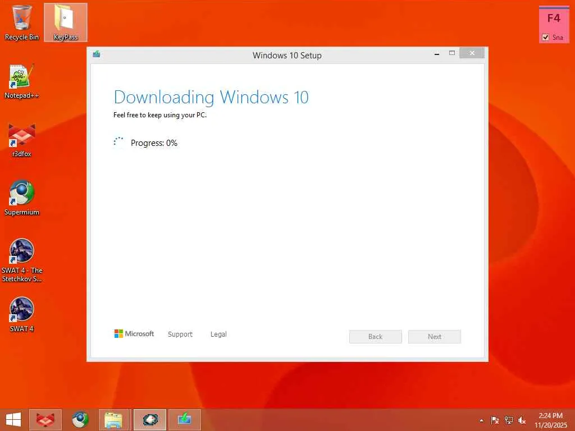This screenshot has width=575, height=431.
Task: Open the Recycle Bin desktop icon
Action: [22, 22]
